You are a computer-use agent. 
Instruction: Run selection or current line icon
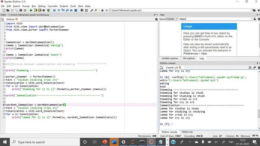click(44, 11)
